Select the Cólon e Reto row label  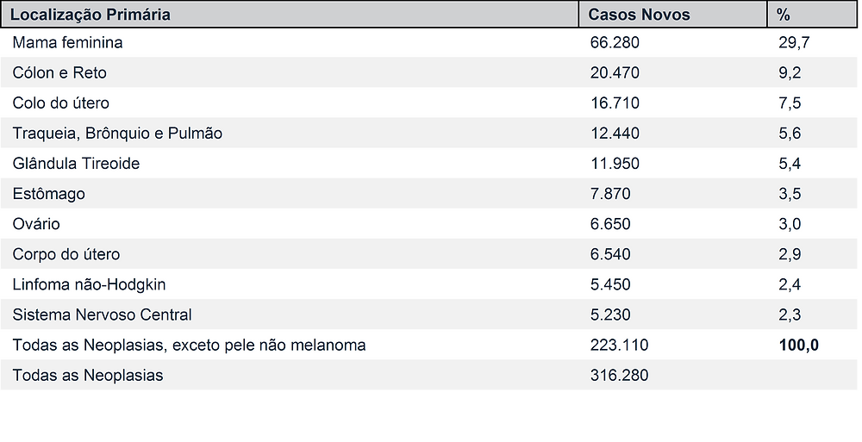coord(59,73)
